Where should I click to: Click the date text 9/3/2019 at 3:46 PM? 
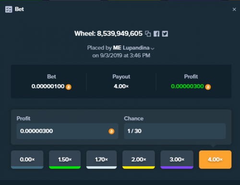(125, 55)
